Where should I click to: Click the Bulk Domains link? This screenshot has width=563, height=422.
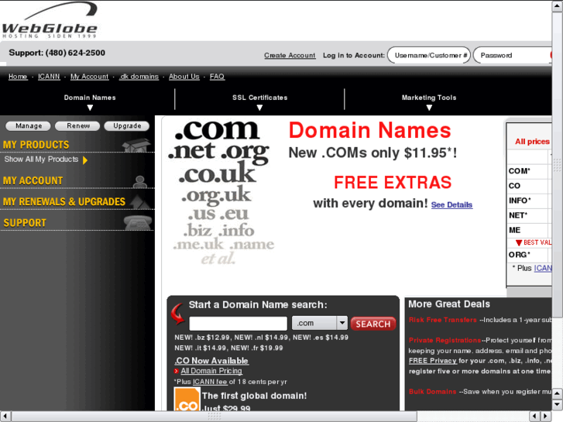point(433,392)
